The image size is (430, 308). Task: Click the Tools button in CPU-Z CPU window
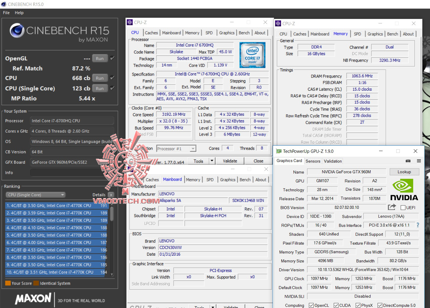tap(198, 161)
